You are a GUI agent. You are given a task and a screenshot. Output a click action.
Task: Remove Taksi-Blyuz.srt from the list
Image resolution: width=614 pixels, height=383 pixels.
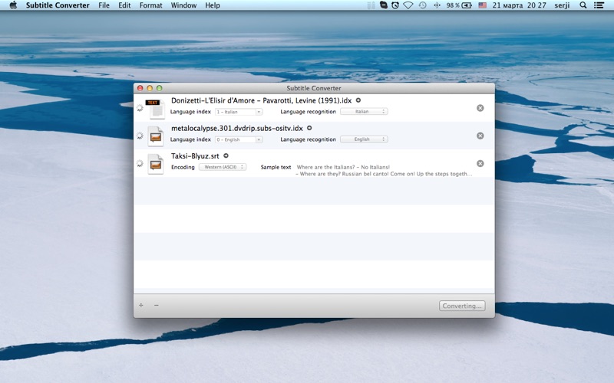[x=480, y=163]
